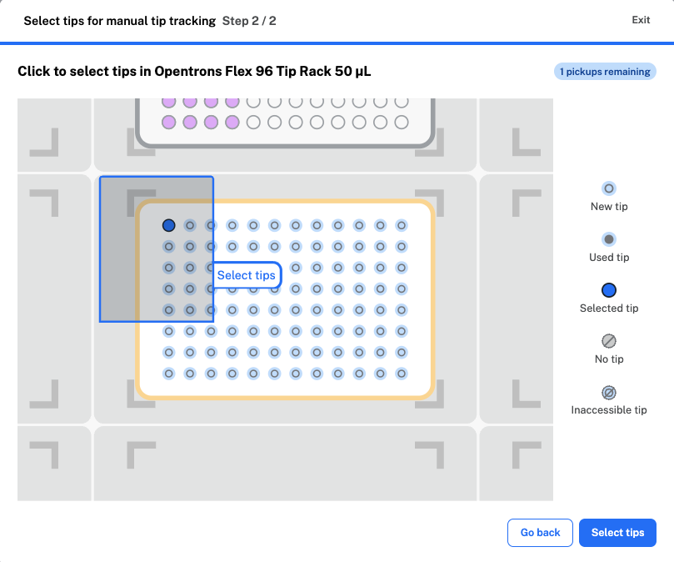Click the 1 pickups remaining badge
This screenshot has width=674, height=562.
point(605,72)
